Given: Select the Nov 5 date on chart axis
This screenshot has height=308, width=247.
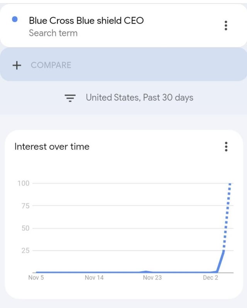Looking at the screenshot, I should coord(36,278).
